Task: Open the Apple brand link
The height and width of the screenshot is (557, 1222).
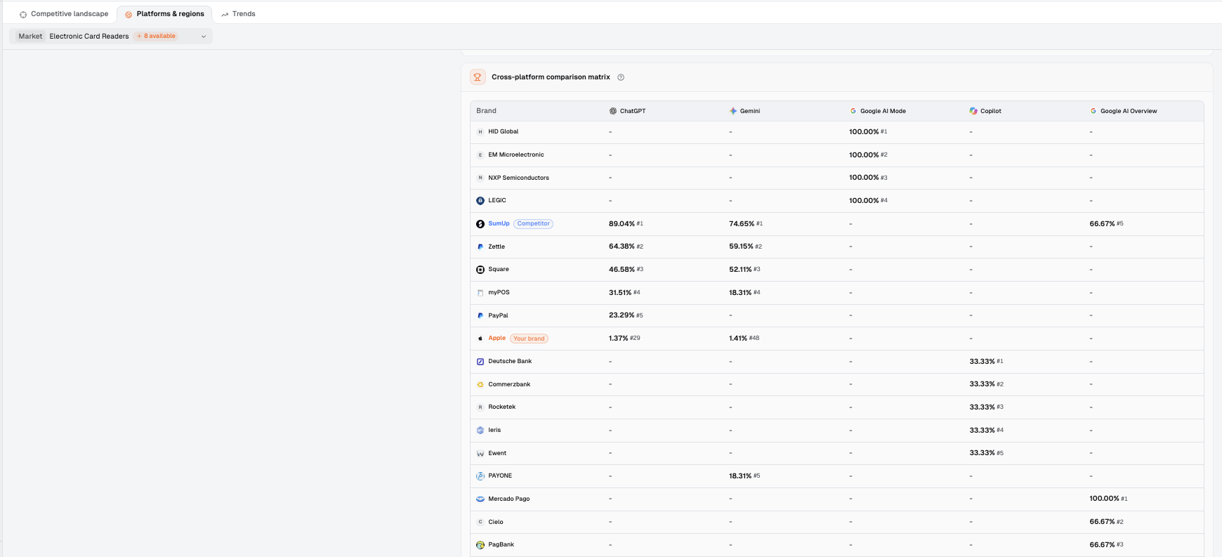Action: click(497, 338)
